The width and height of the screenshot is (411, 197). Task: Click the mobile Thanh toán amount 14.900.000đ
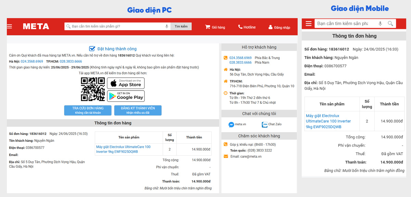tap(392, 162)
